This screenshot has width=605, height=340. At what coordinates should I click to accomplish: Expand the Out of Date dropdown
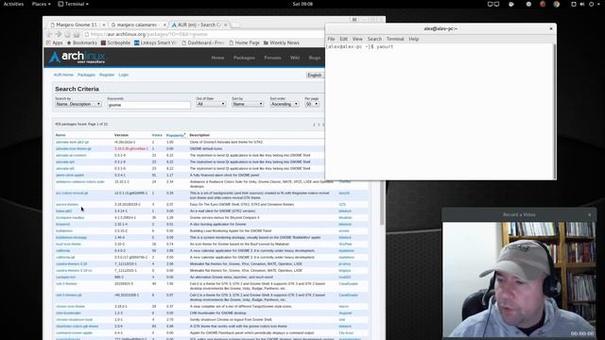[211, 104]
